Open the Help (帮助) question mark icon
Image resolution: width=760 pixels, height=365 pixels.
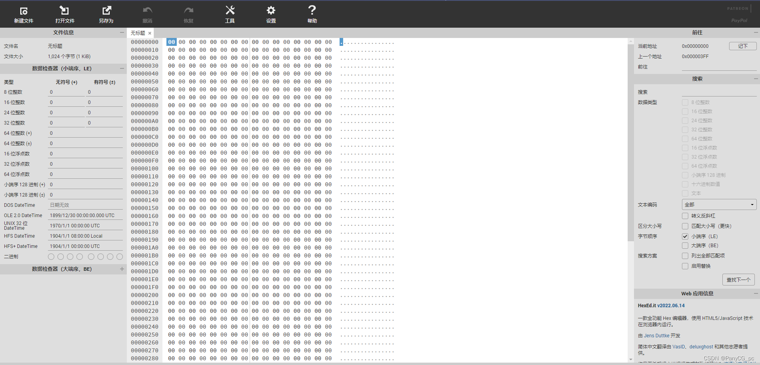click(312, 10)
